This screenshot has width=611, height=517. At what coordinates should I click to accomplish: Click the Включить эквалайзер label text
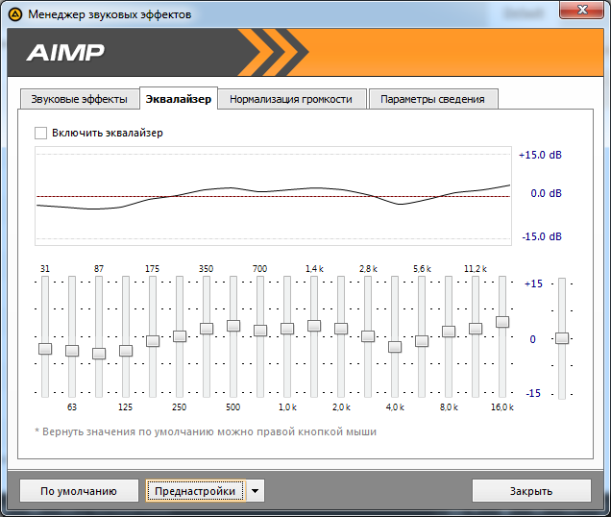[x=108, y=133]
